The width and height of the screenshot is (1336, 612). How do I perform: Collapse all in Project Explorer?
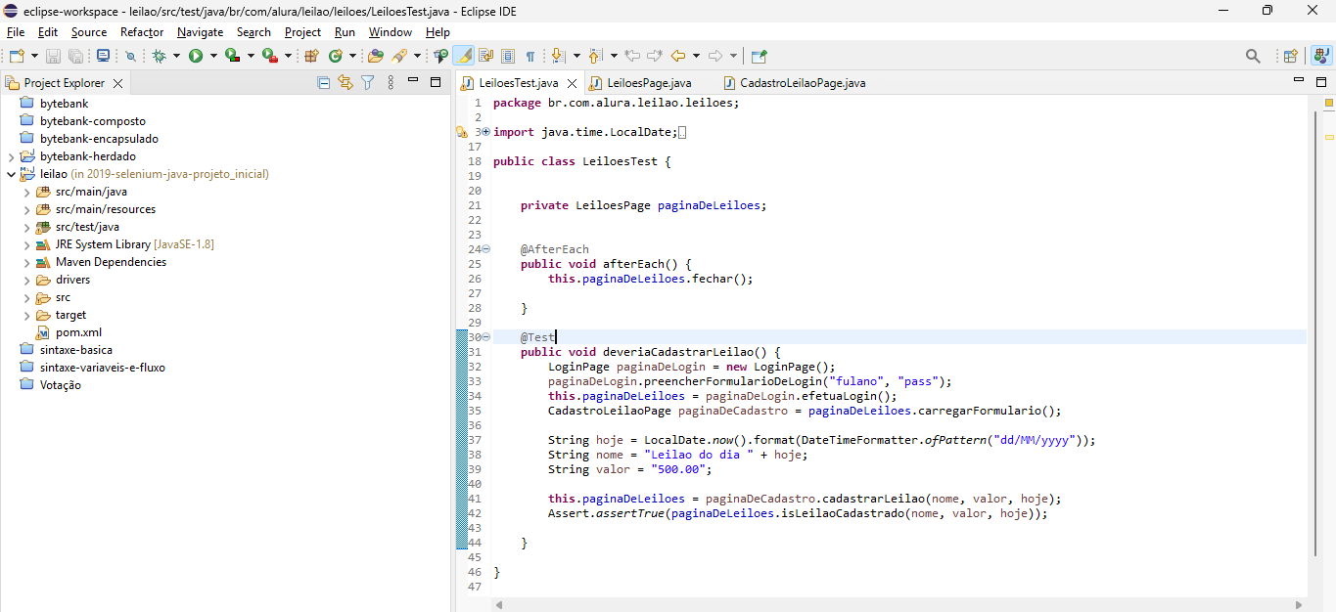tap(324, 83)
